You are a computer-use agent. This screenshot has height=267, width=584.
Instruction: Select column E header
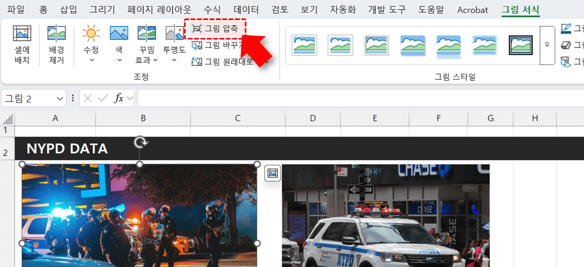[374, 118]
